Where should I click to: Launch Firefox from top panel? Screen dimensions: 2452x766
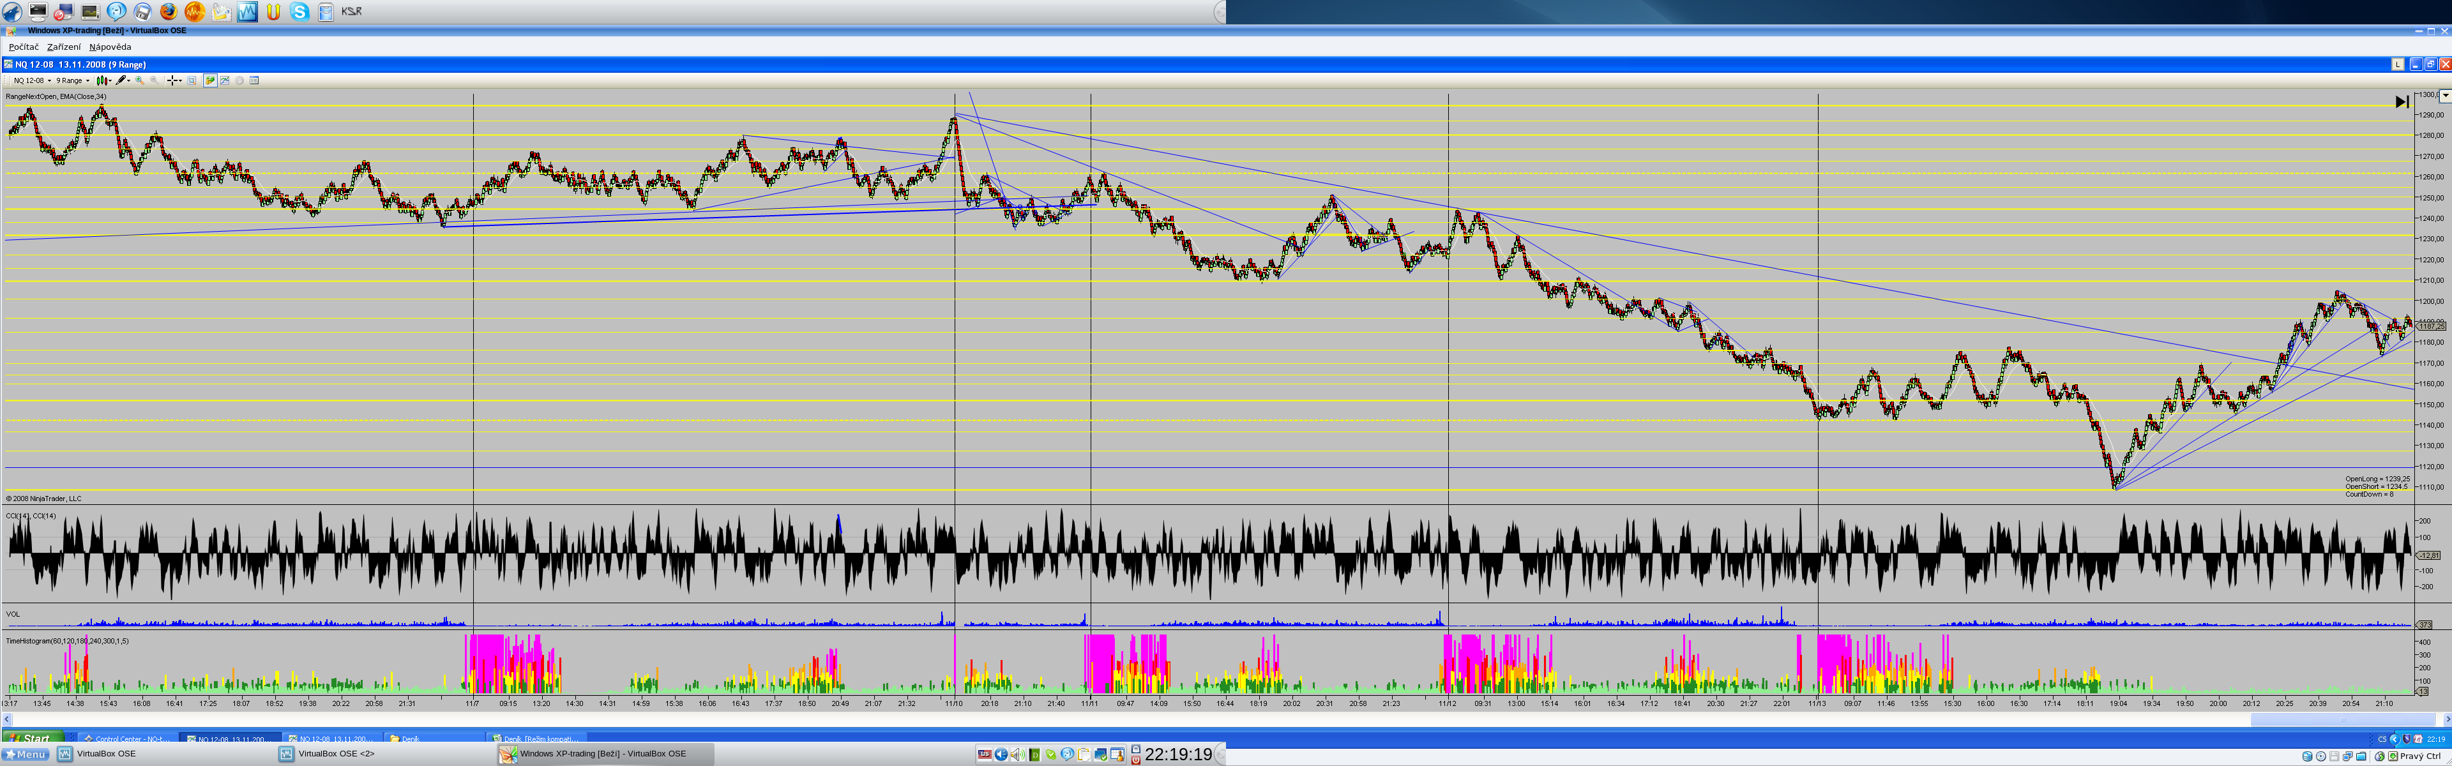[x=169, y=11]
